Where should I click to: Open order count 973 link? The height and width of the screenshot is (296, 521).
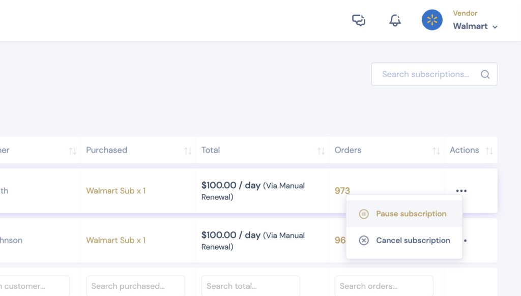(342, 190)
